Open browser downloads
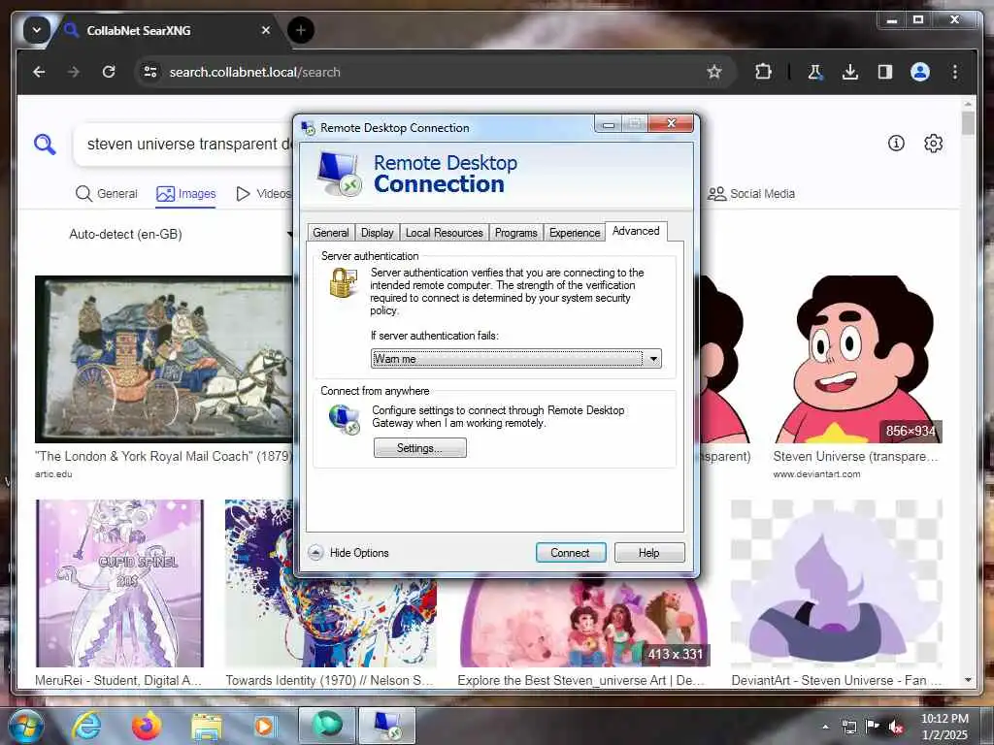Image resolution: width=994 pixels, height=745 pixels. [850, 72]
